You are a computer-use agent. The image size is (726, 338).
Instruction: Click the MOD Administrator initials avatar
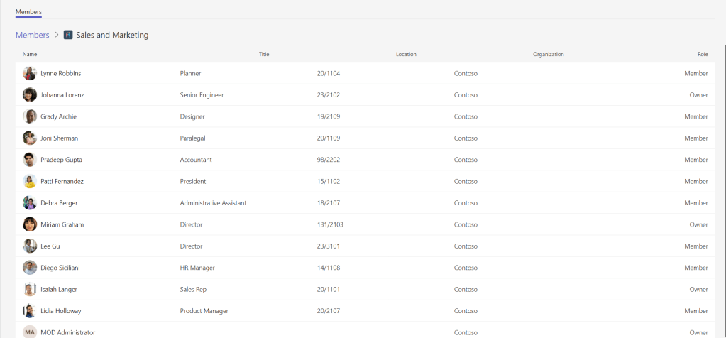30,332
